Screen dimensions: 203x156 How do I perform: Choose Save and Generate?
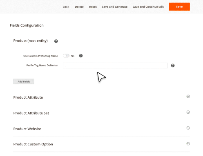[x=115, y=7]
